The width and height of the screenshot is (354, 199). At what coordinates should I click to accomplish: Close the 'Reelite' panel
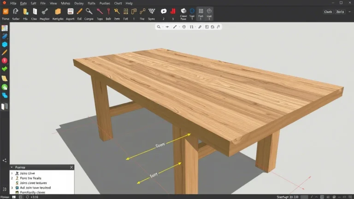pyautogui.click(x=71, y=167)
